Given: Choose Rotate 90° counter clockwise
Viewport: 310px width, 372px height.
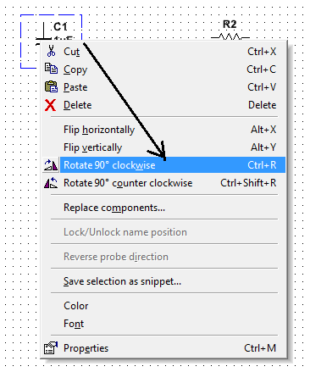Looking at the screenshot, I should point(163,183).
